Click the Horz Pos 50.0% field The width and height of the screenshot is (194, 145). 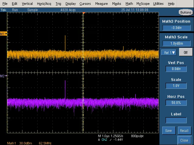tap(176, 103)
